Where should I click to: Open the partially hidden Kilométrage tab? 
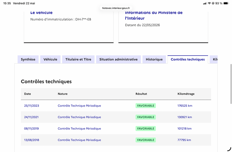click(x=214, y=59)
